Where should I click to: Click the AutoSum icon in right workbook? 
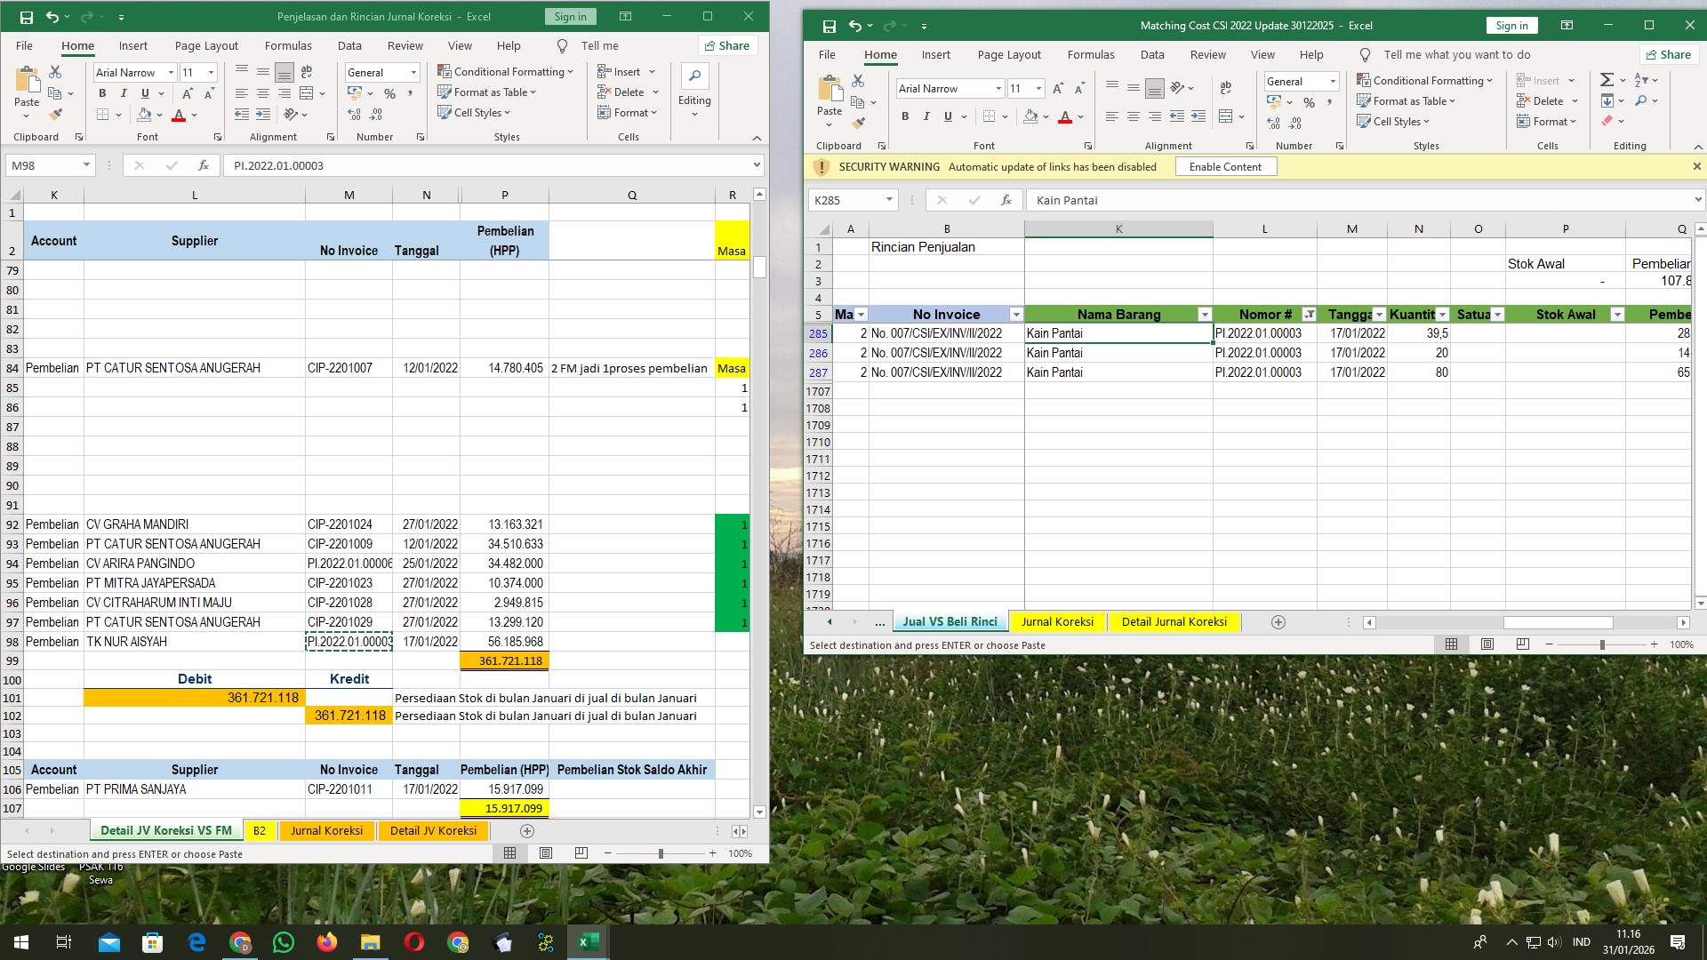pos(1606,79)
